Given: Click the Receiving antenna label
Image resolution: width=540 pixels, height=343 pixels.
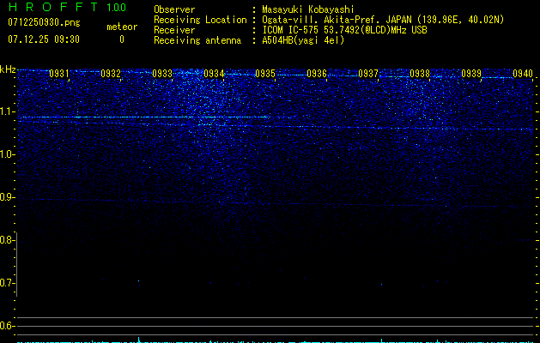Looking at the screenshot, I should (x=197, y=40).
